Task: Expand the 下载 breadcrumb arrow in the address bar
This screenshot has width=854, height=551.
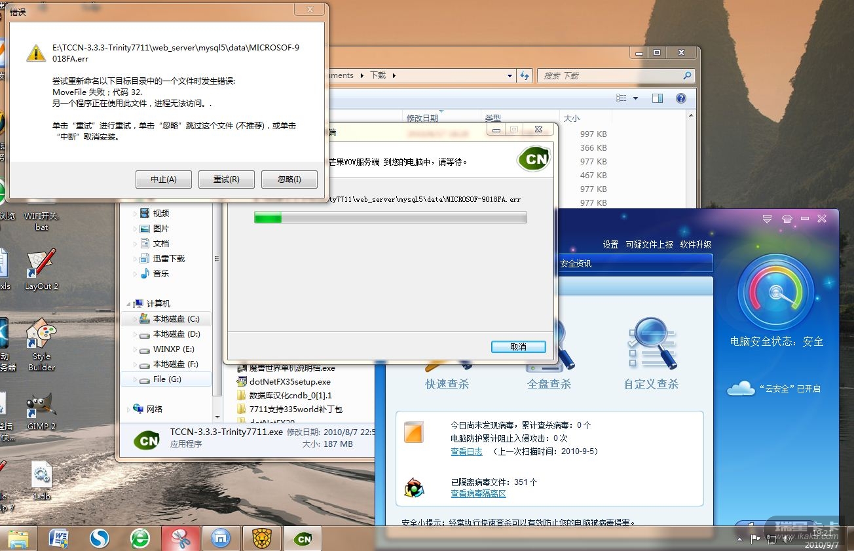Action: tap(394, 75)
